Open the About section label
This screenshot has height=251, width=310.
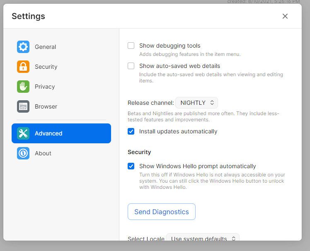point(43,153)
